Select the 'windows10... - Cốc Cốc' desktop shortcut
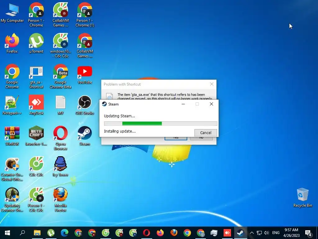Viewport: 318px width, 239px height. tap(61, 45)
